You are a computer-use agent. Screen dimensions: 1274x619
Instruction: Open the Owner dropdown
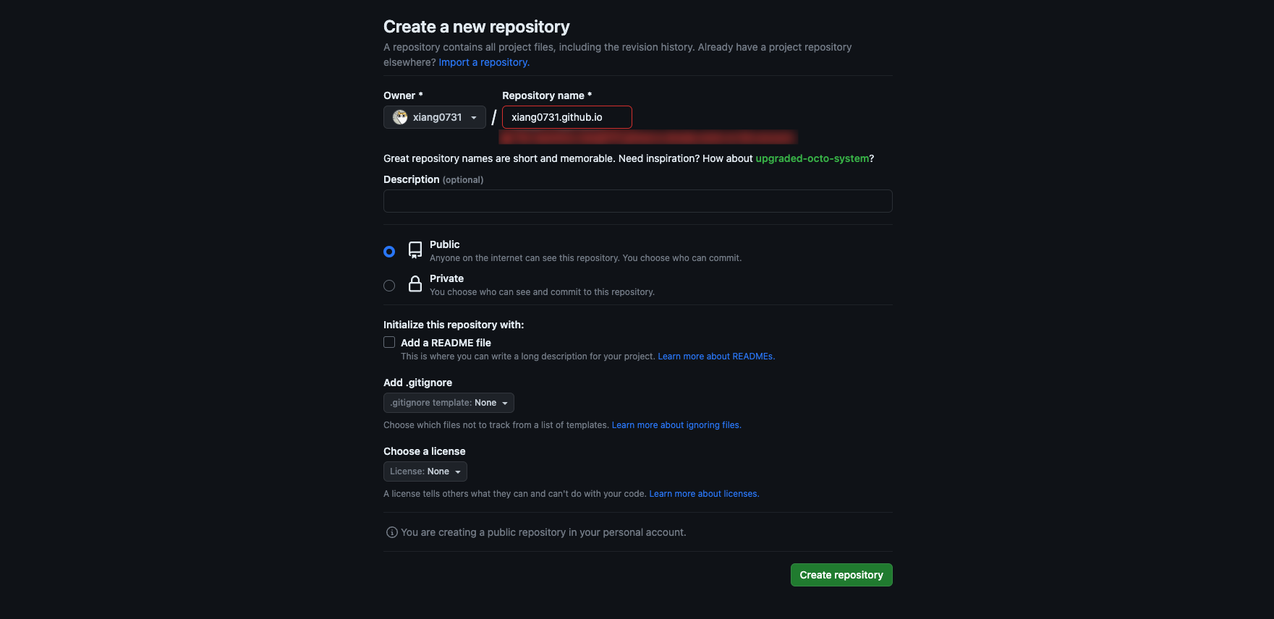coord(434,117)
